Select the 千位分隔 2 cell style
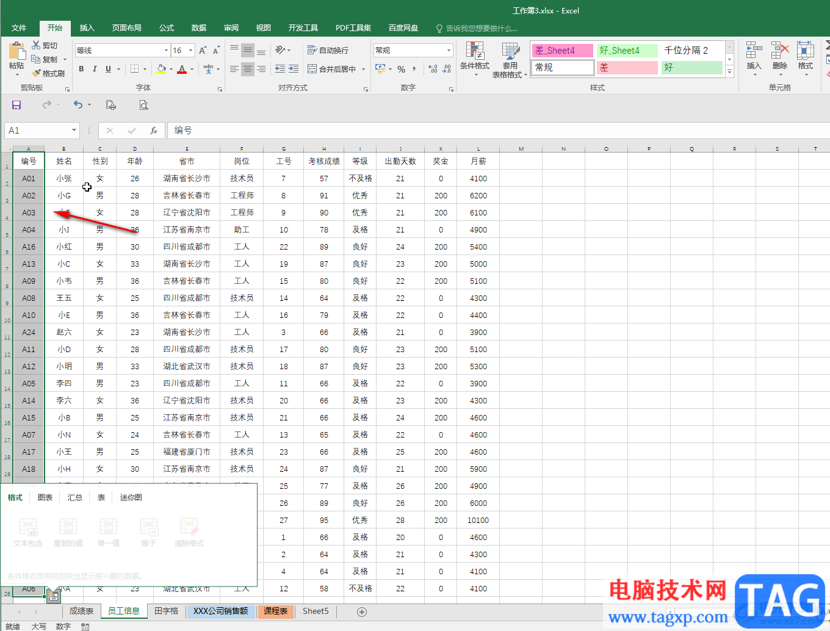This screenshot has width=830, height=631. [692, 51]
